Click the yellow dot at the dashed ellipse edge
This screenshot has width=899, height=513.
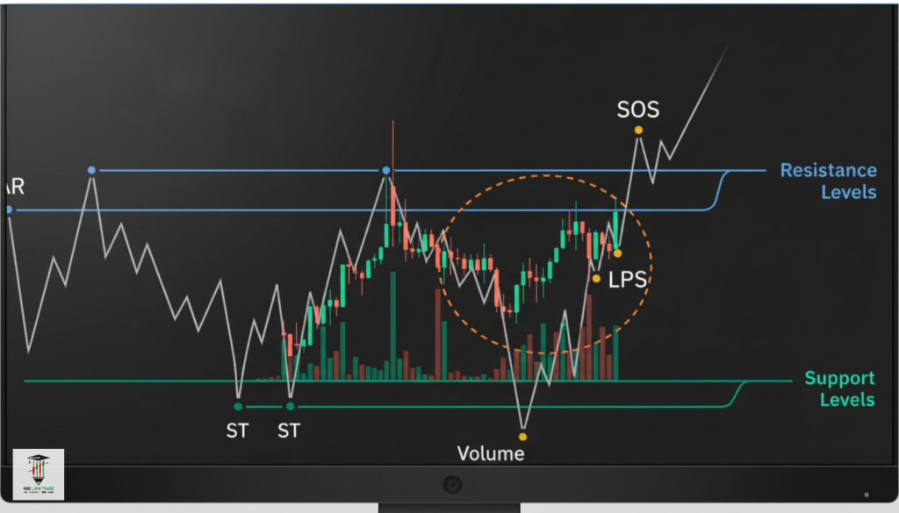[617, 253]
